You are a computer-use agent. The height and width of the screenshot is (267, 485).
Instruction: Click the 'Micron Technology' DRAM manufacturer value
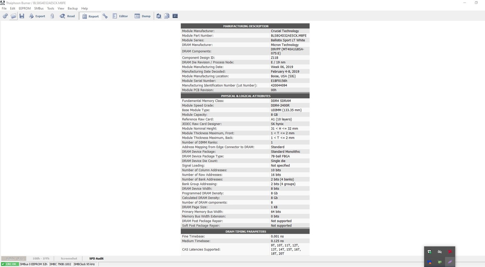pos(285,45)
